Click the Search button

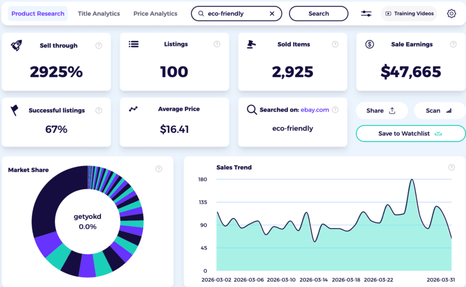[319, 13]
